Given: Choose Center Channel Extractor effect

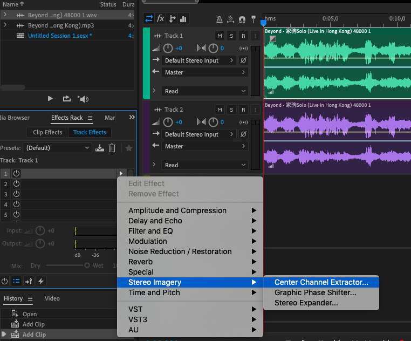Looking at the screenshot, I should (321, 282).
